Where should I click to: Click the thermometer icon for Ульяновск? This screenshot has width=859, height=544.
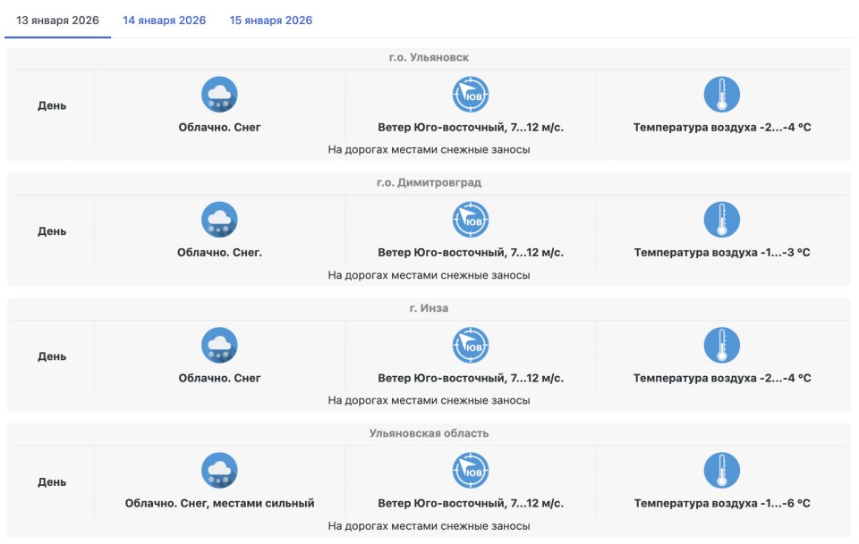pyautogui.click(x=722, y=95)
